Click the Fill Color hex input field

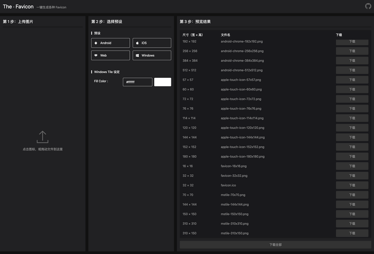tap(138, 82)
